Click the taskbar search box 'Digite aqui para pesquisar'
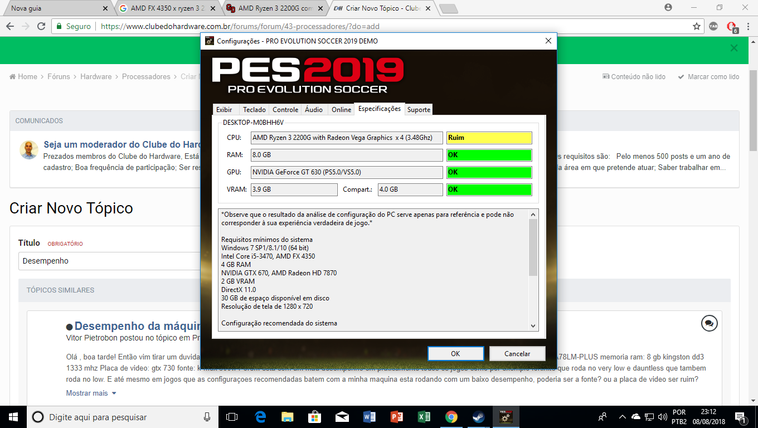 [122, 417]
